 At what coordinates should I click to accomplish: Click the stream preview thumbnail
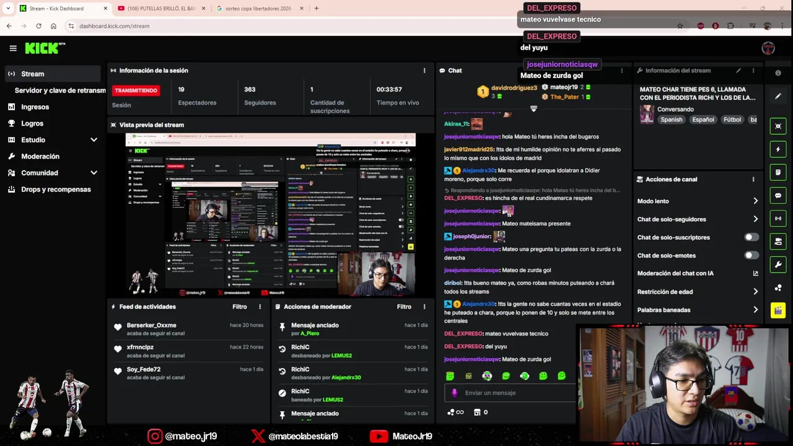click(x=271, y=214)
